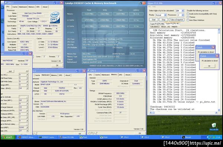Expand the tREF dropdown showing 6240

(27, 127)
